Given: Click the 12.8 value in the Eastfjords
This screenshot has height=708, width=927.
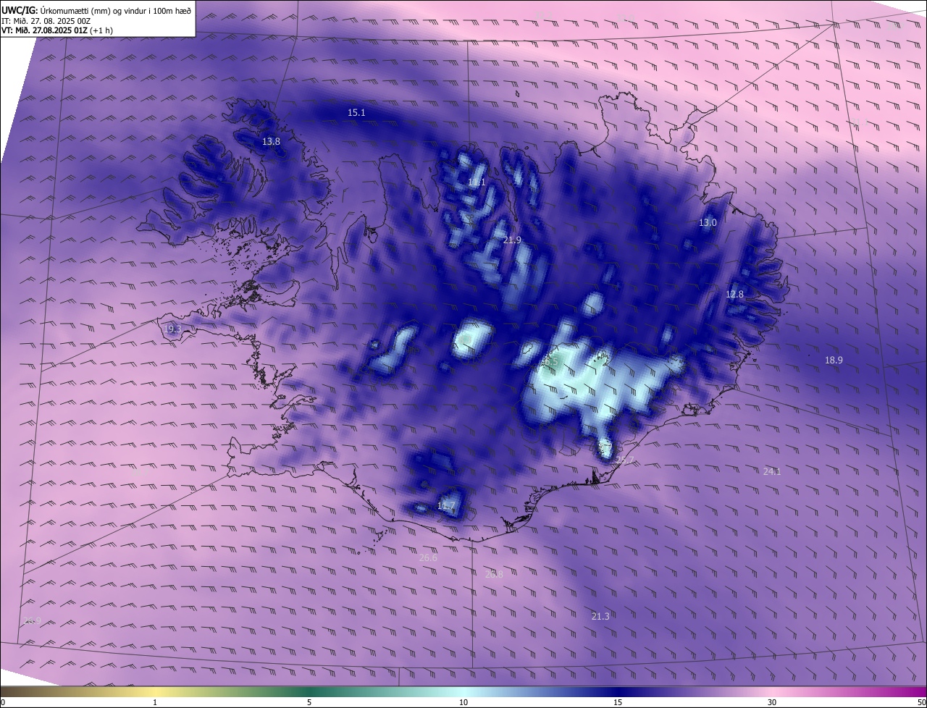Looking at the screenshot, I should (x=734, y=294).
